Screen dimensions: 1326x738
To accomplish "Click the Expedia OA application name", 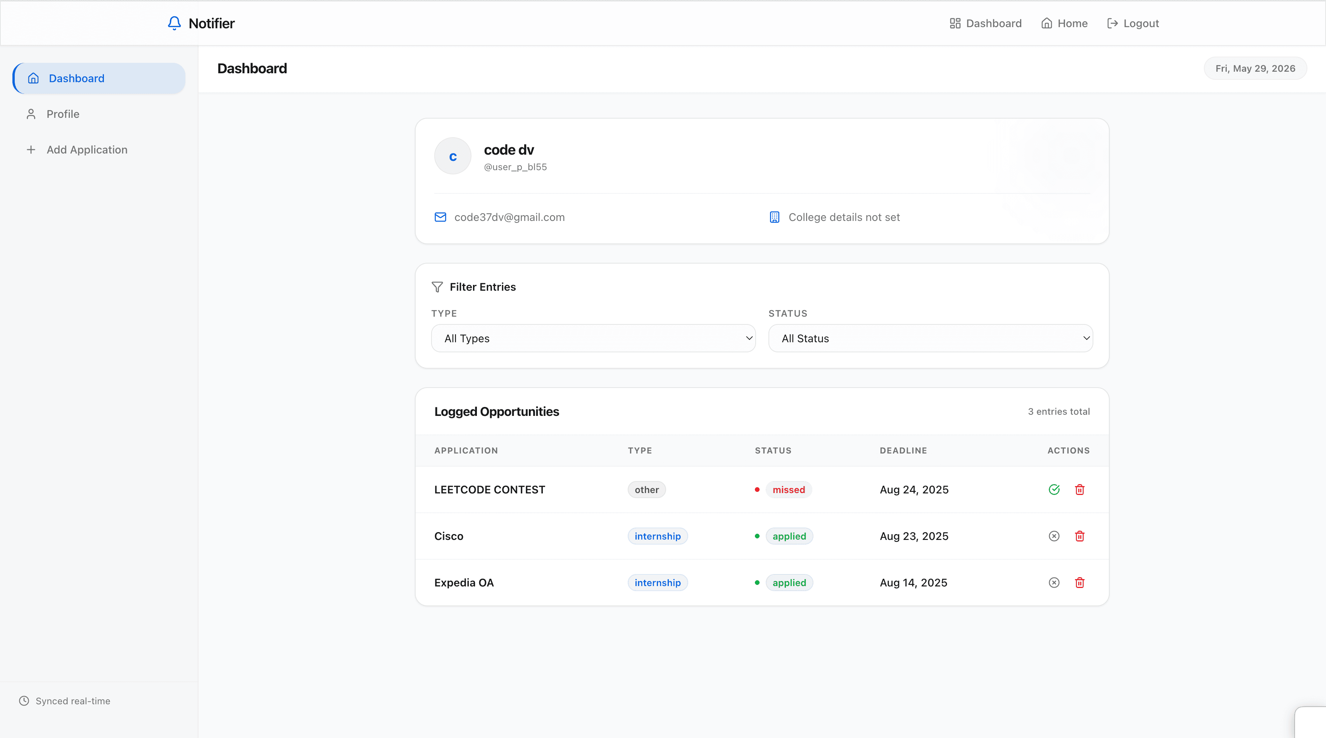I will pos(464,583).
